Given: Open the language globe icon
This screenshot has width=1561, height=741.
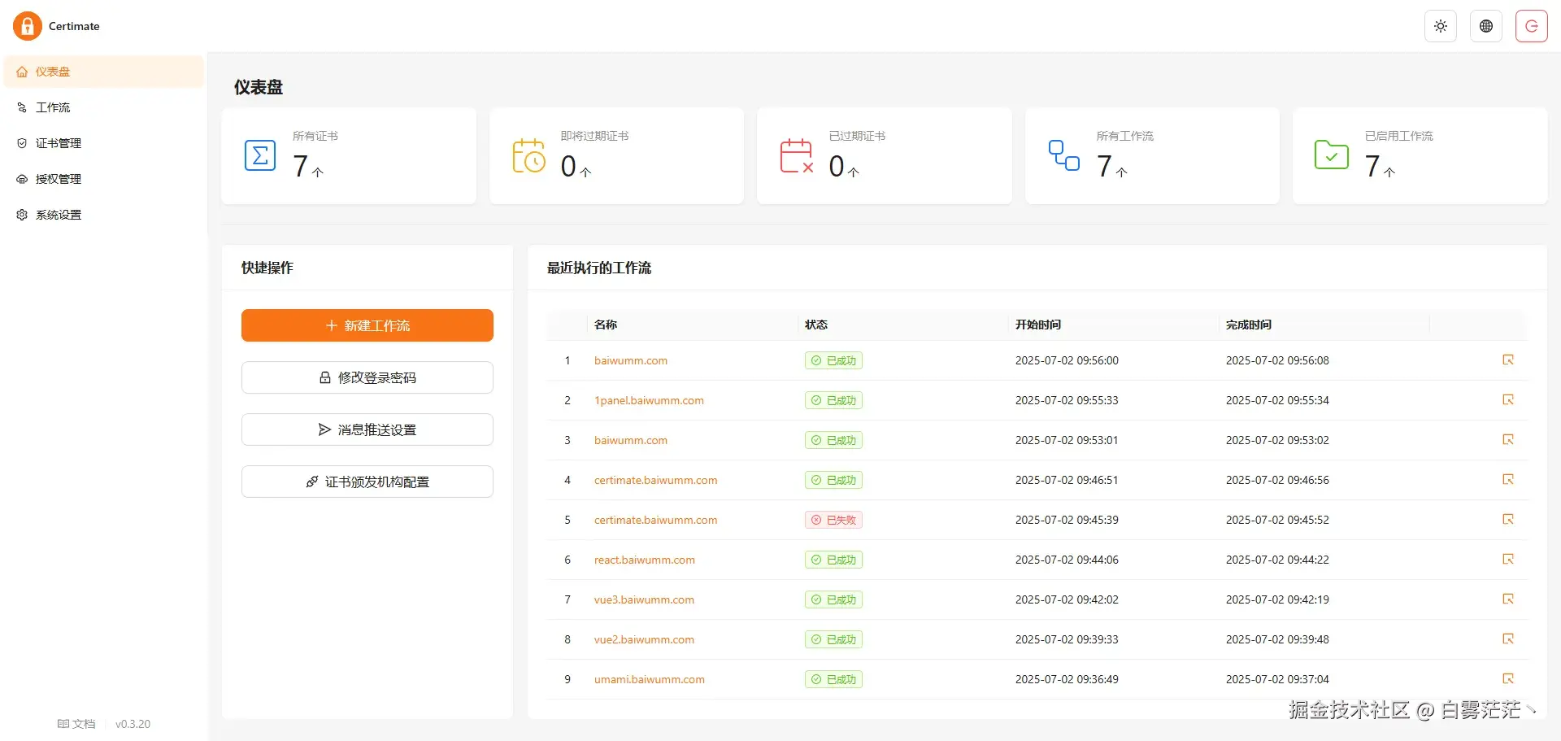Looking at the screenshot, I should [1486, 26].
